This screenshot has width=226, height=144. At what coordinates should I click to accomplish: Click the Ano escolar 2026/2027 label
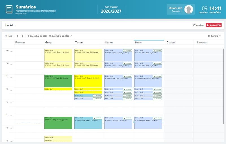pos(111,9)
